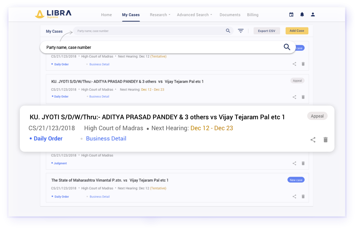Screen dimensions: 357x230
Task: Open the filter icon beside the search bar
Action: pos(241,30)
